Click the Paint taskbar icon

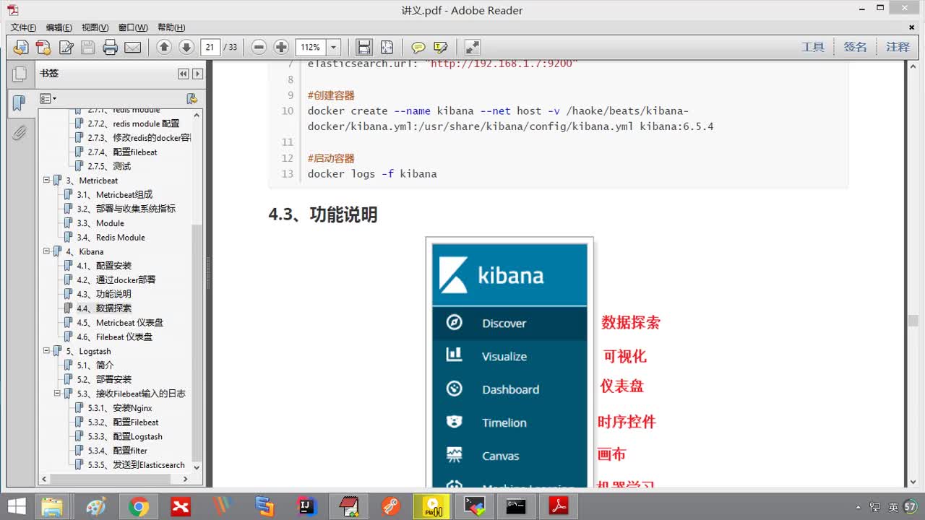pyautogui.click(x=95, y=507)
